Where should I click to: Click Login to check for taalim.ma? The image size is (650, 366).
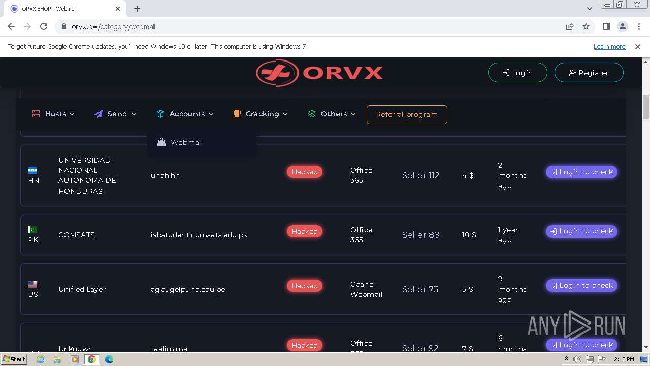coord(581,345)
